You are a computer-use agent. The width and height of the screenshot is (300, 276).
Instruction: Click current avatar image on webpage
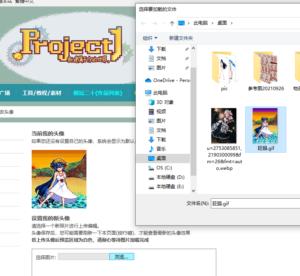click(59, 179)
